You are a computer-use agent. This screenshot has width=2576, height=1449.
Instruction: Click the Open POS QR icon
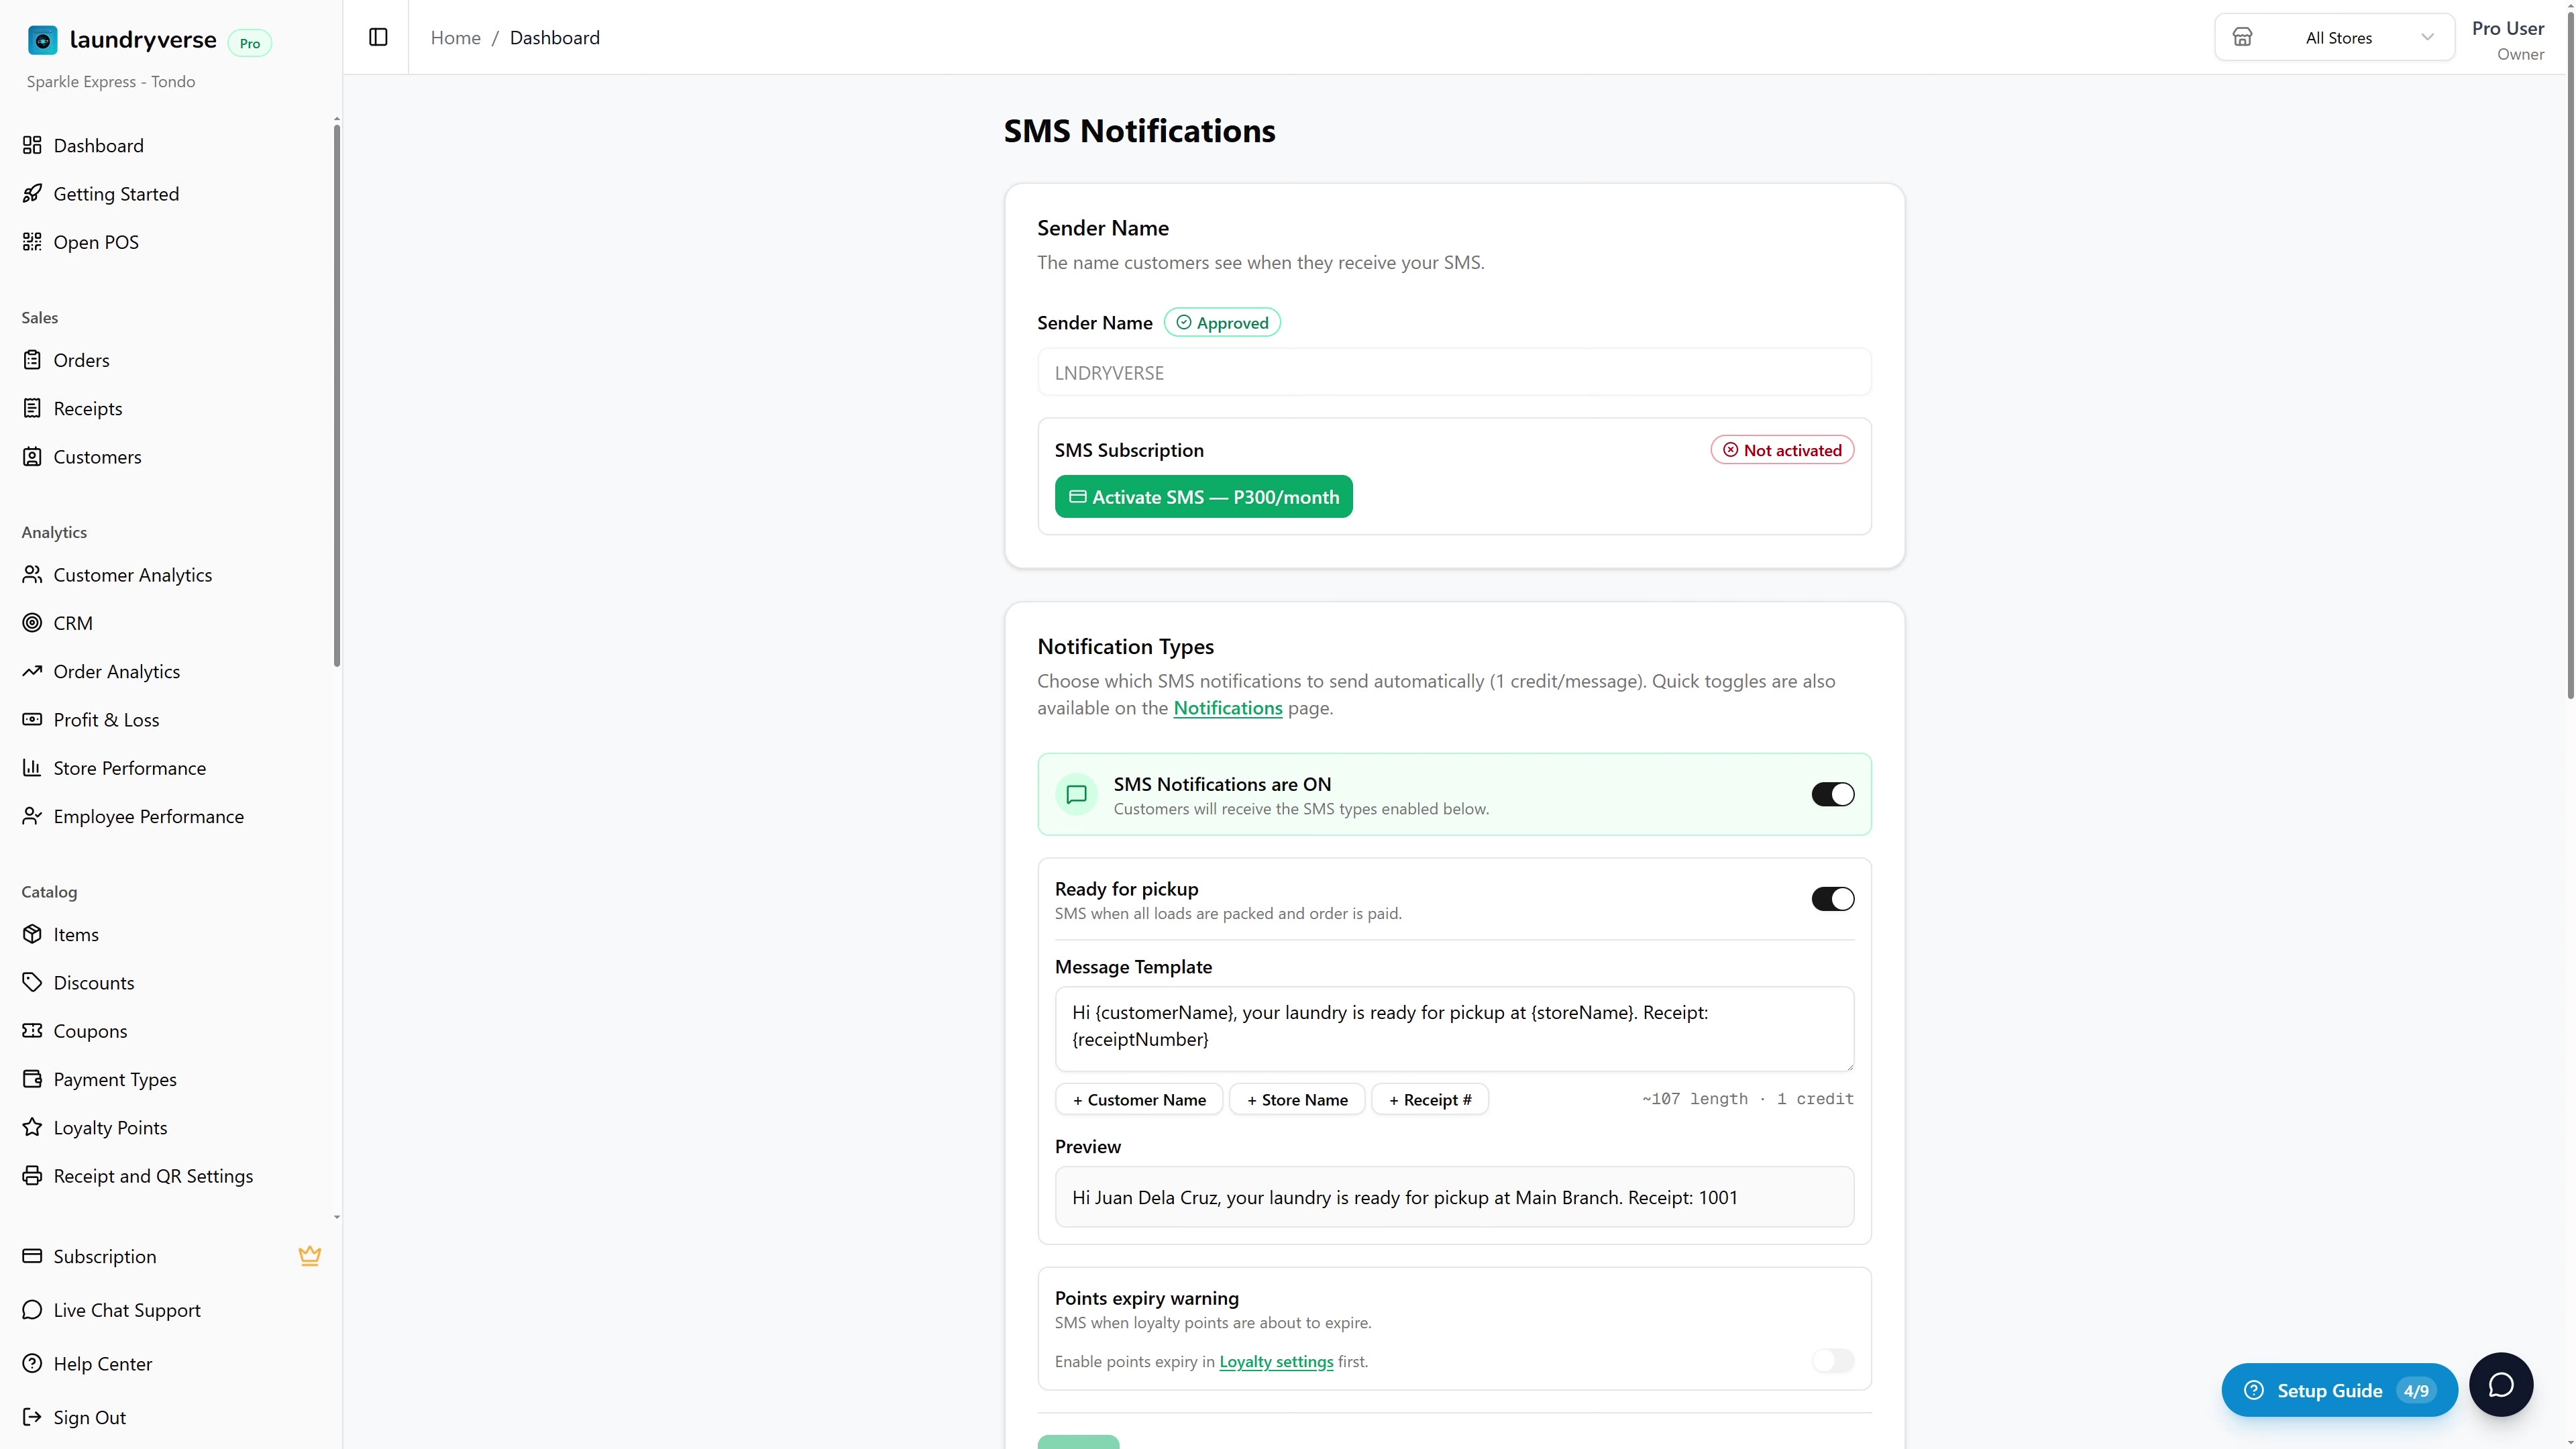(32, 241)
